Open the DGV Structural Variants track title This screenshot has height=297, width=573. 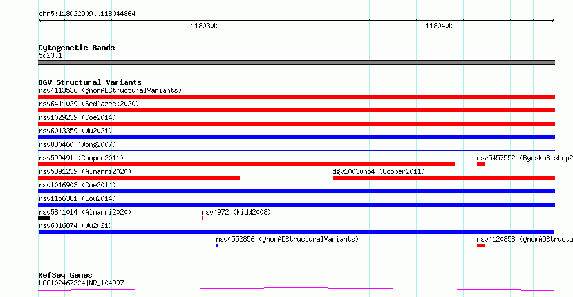tap(90, 82)
